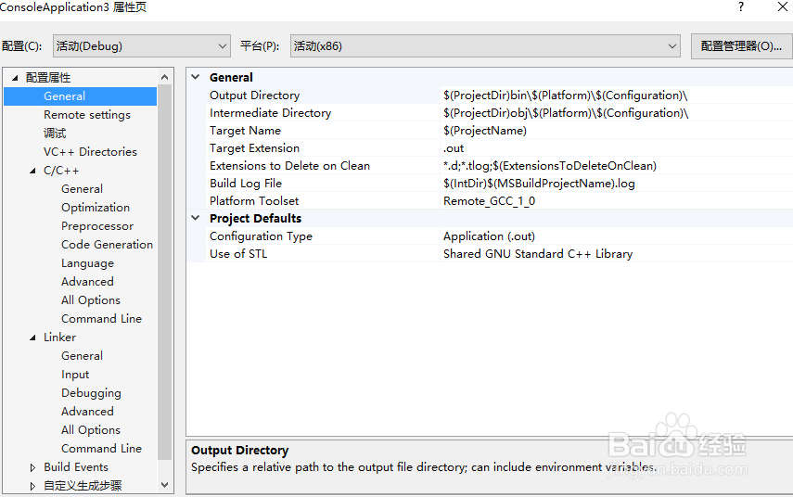Click the help question mark button

(x=740, y=7)
